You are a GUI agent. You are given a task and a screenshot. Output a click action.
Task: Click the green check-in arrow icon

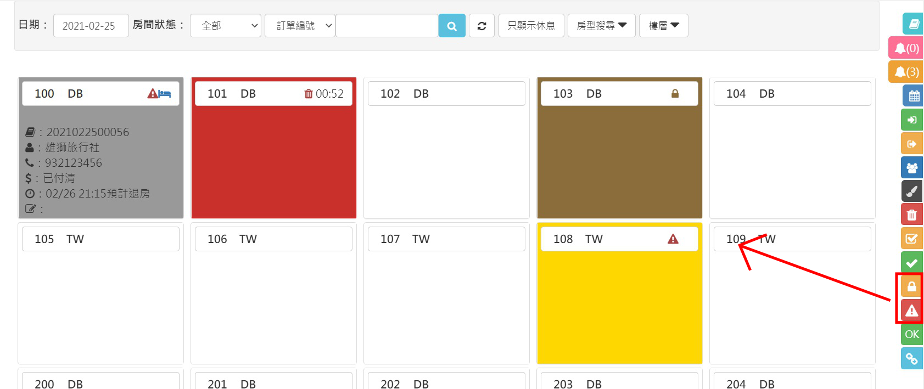(912, 120)
